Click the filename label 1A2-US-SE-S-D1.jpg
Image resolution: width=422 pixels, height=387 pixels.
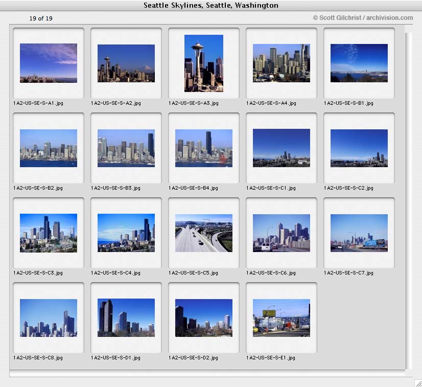click(x=115, y=358)
